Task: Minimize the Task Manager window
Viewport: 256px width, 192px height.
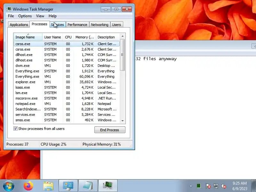Action: point(106,9)
